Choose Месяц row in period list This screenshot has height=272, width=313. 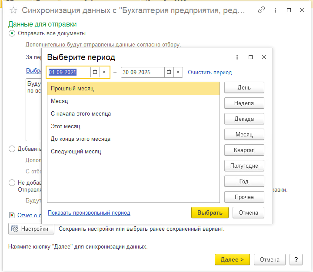tap(133, 101)
